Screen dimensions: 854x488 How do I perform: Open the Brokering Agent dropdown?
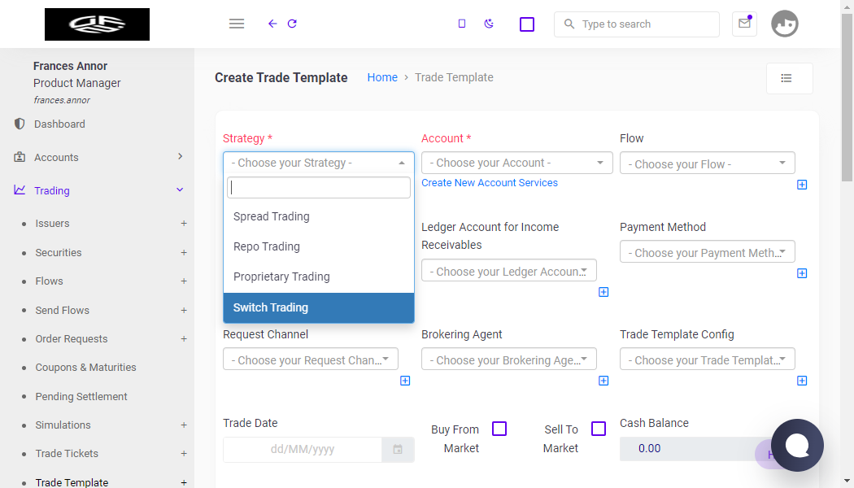click(x=508, y=359)
